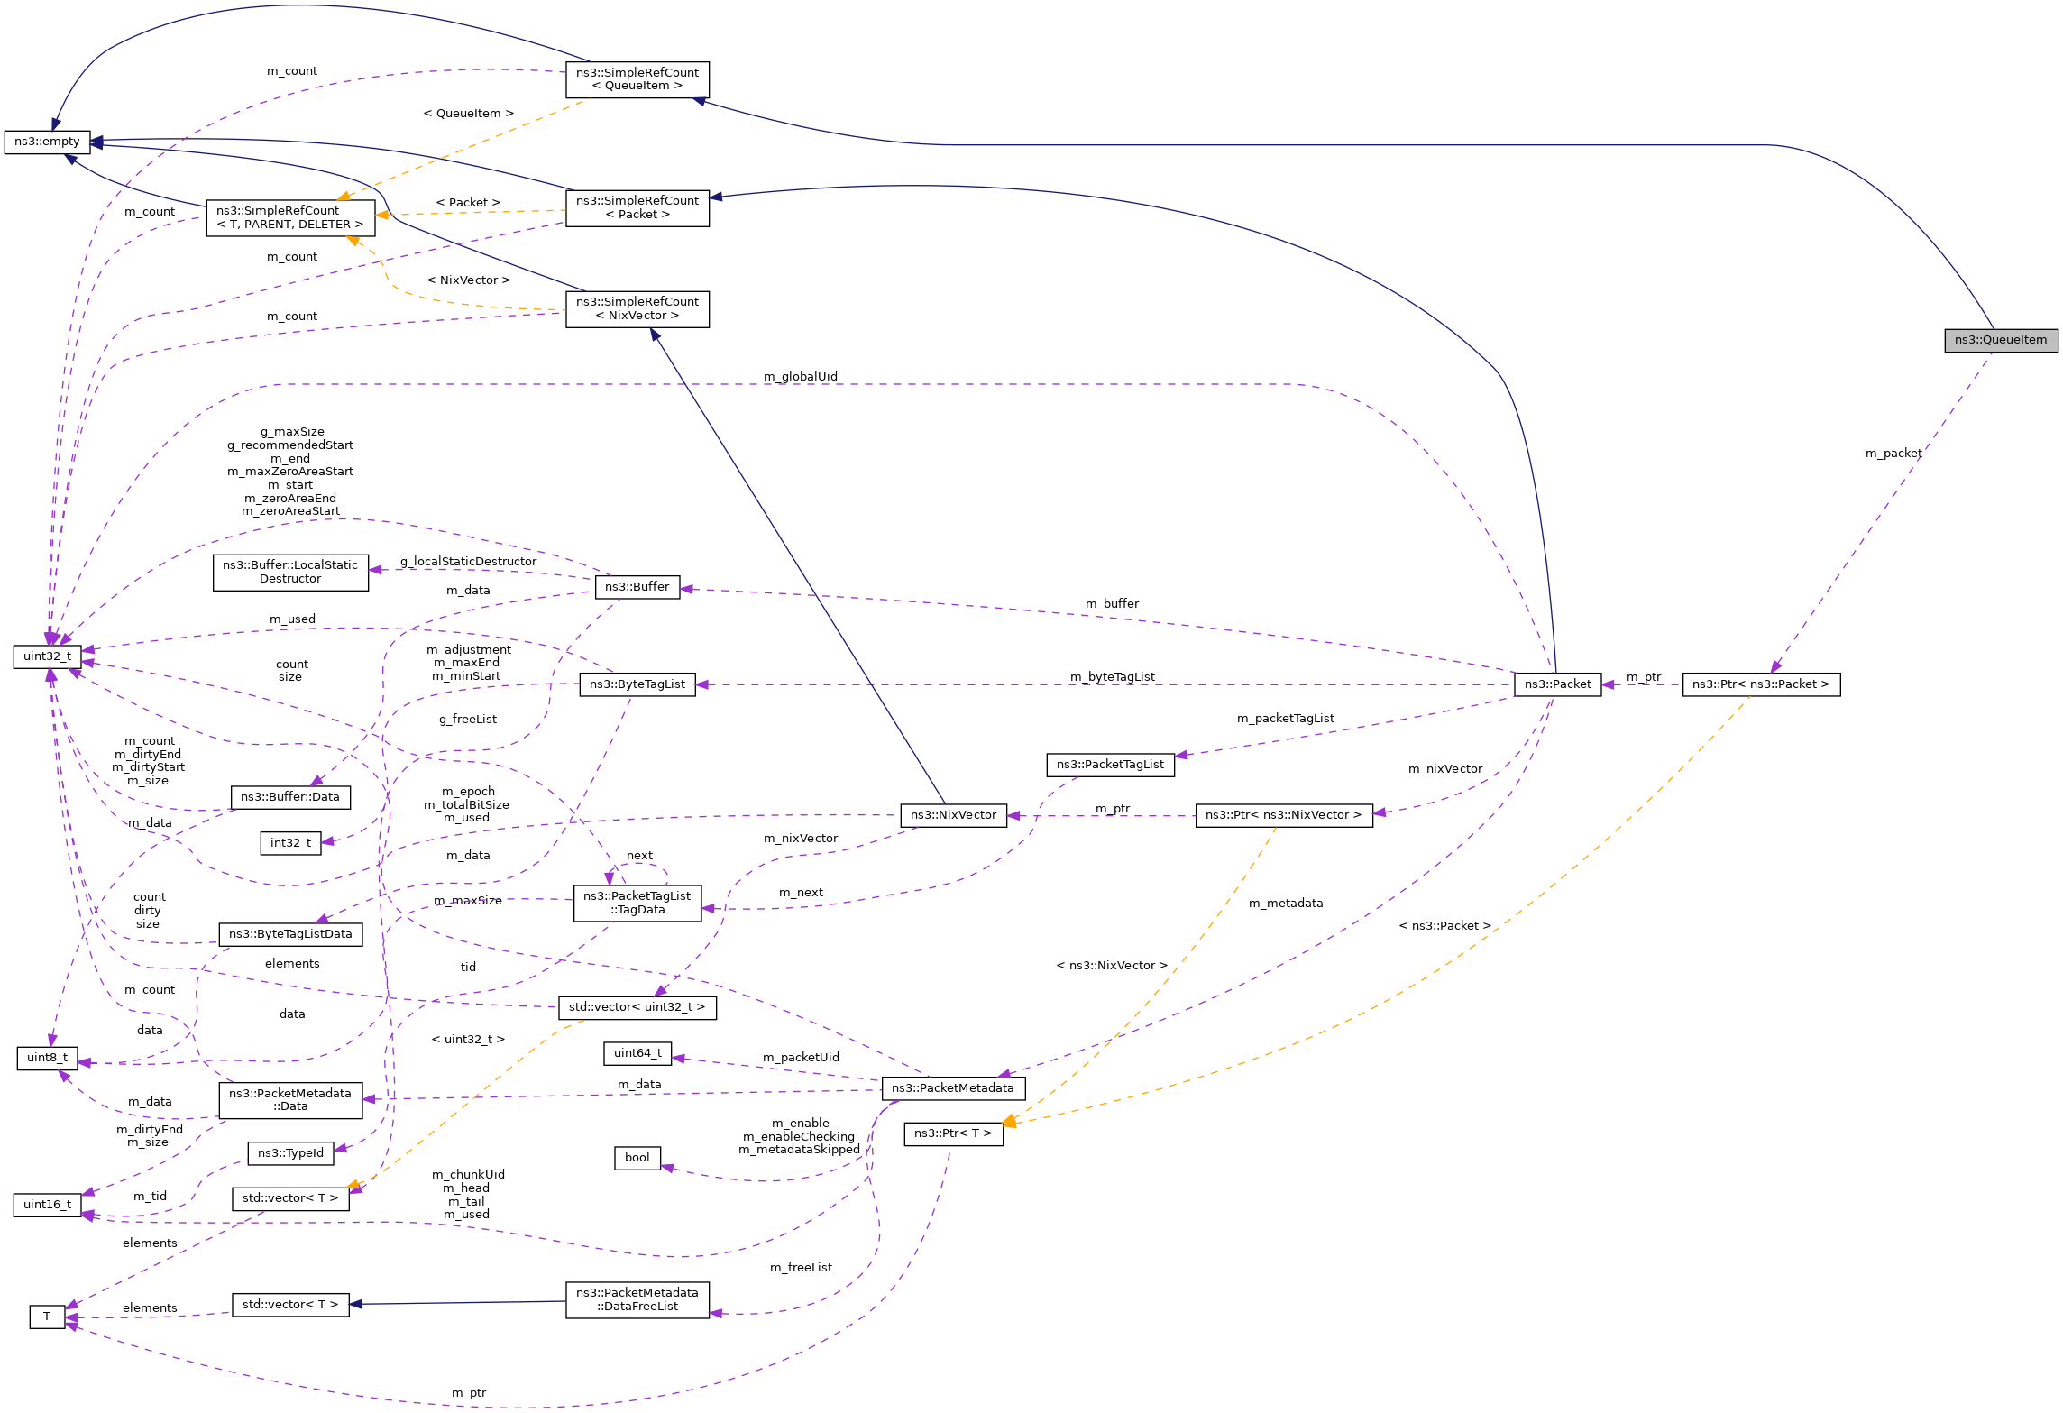Click the uint64_t type node

click(x=637, y=1053)
